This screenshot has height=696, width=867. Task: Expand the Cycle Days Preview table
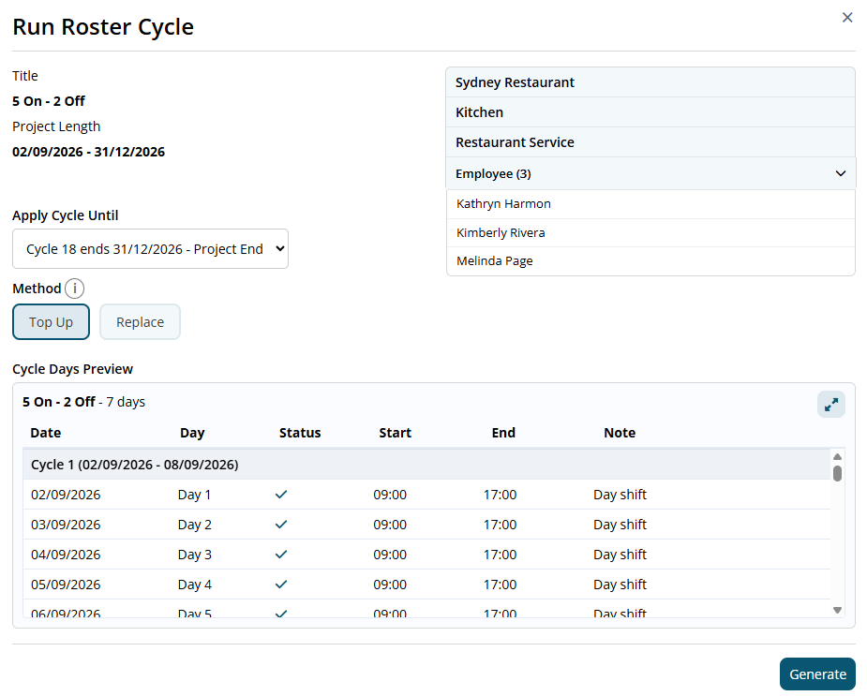831,405
